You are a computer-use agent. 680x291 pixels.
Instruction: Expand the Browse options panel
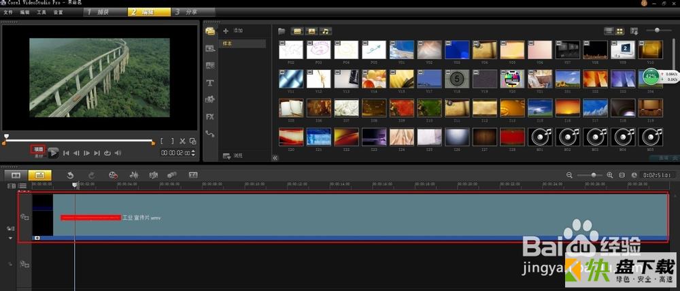coord(233,156)
